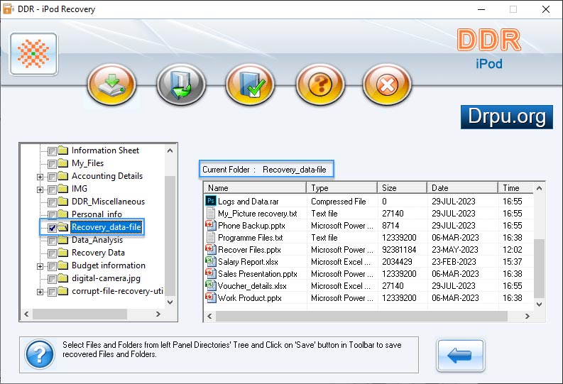
Task: Open Help via question mark toolbar icon
Action: (320, 84)
